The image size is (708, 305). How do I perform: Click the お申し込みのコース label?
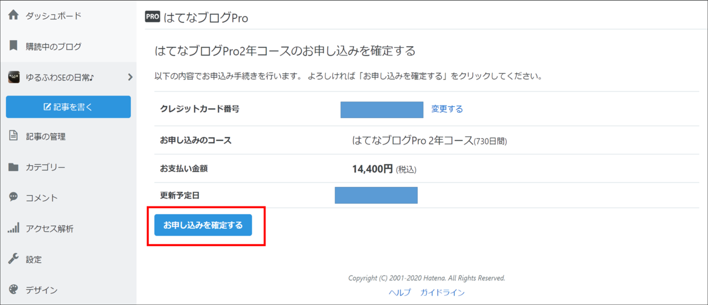195,140
